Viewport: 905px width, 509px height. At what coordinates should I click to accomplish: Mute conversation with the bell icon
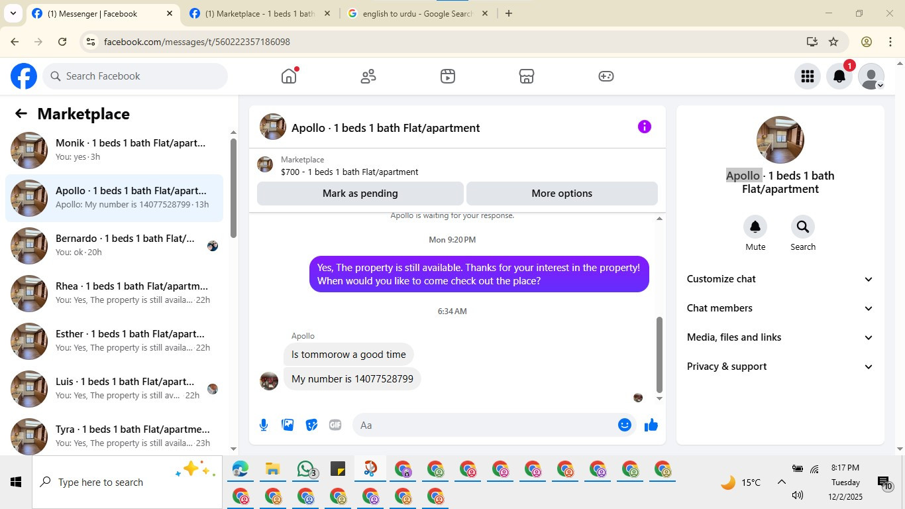pos(755,227)
